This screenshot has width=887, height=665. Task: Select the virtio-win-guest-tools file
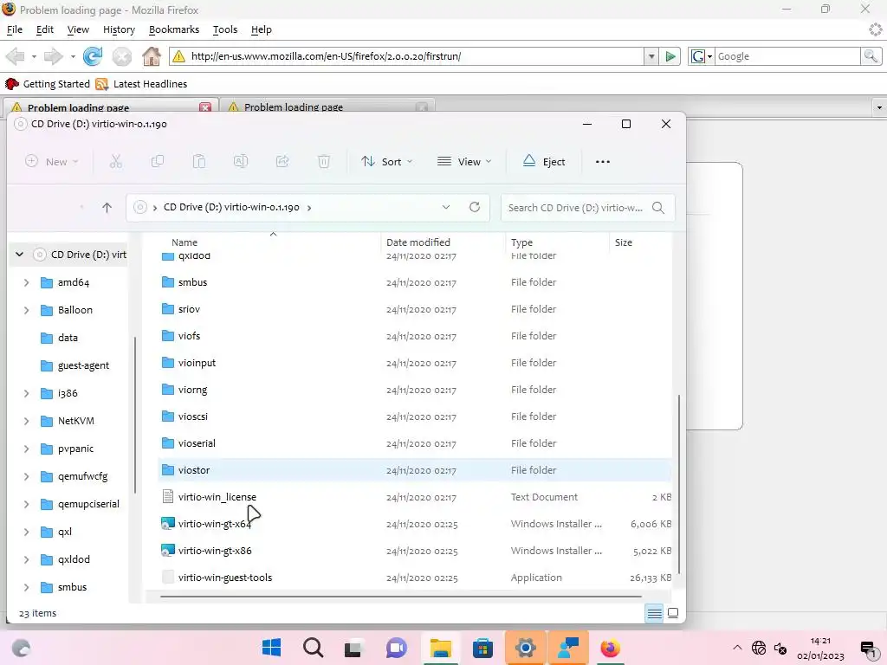(413, 578)
